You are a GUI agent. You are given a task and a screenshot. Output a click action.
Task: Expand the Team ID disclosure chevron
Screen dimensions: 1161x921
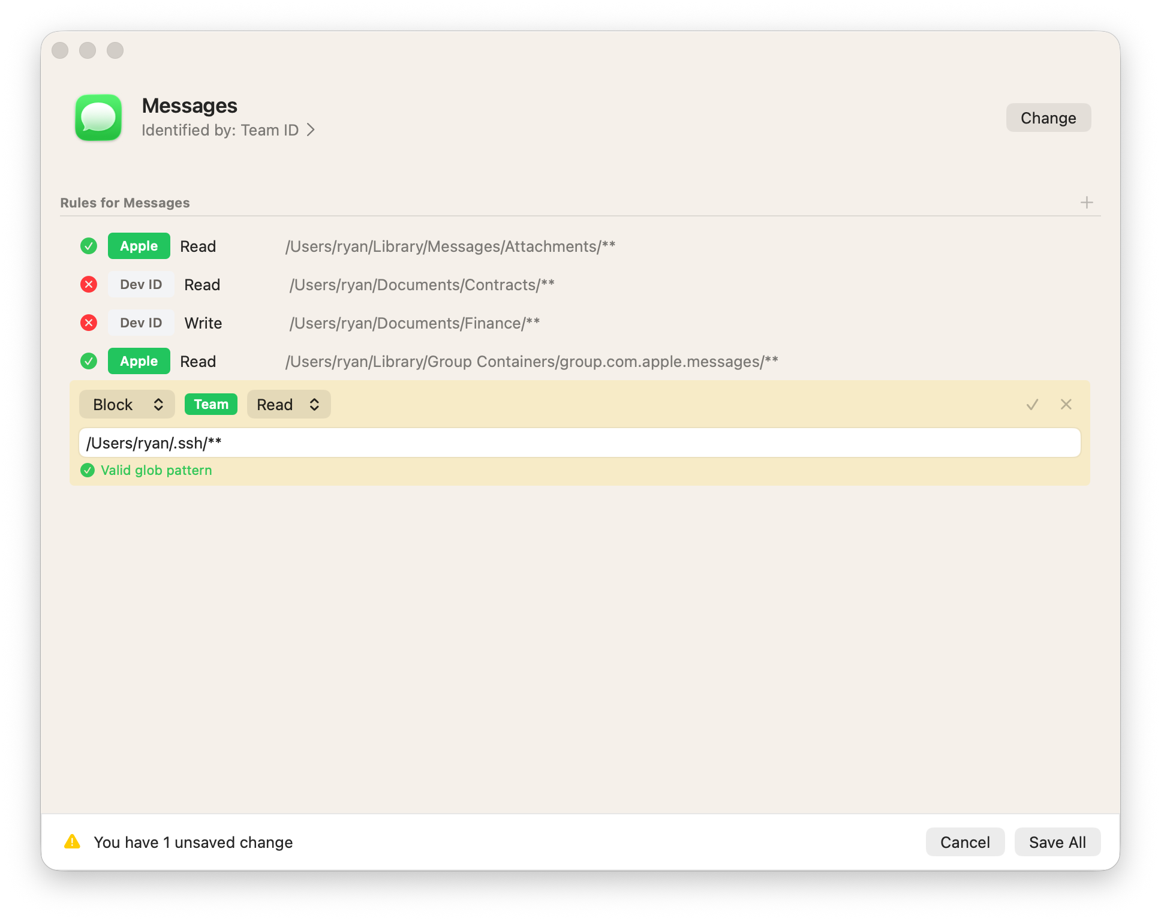point(311,130)
